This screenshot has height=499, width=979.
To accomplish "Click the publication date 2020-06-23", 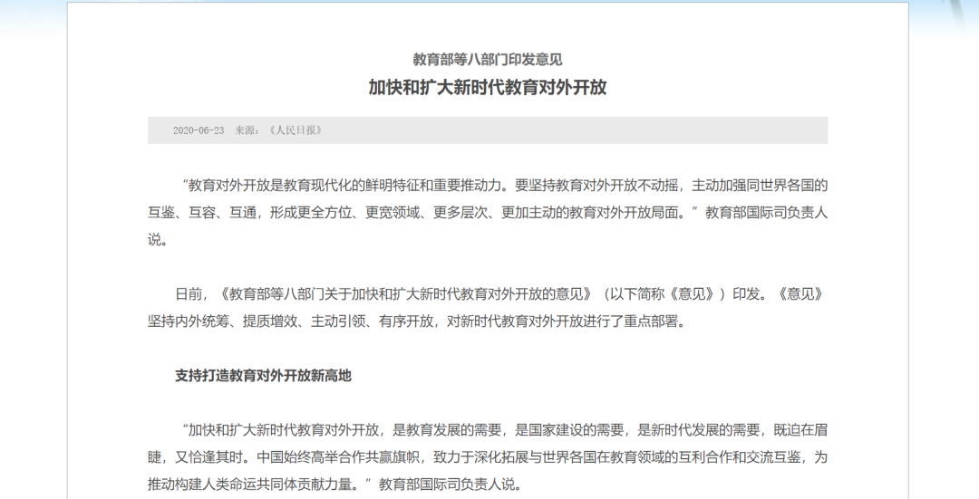I will 199,130.
